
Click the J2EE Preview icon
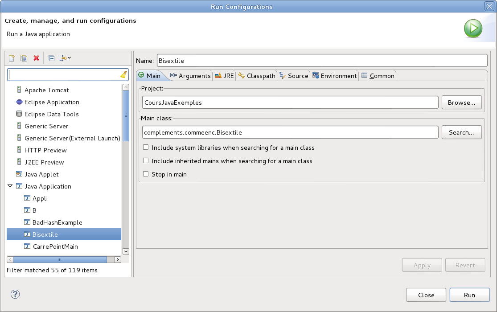click(x=19, y=162)
